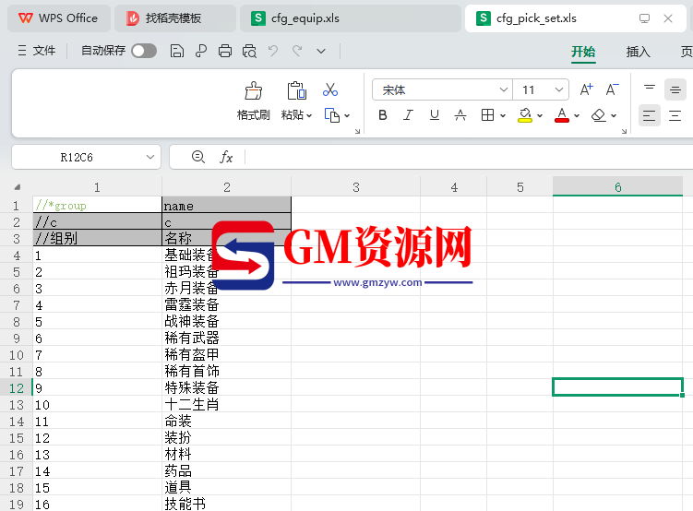Click the fx insert function icon
Image resolution: width=693 pixels, height=511 pixels.
(x=226, y=158)
